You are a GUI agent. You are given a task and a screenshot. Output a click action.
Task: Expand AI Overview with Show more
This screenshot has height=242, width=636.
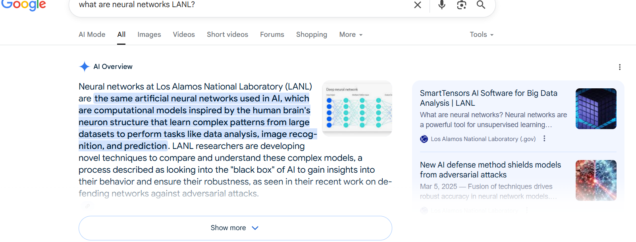tap(235, 228)
